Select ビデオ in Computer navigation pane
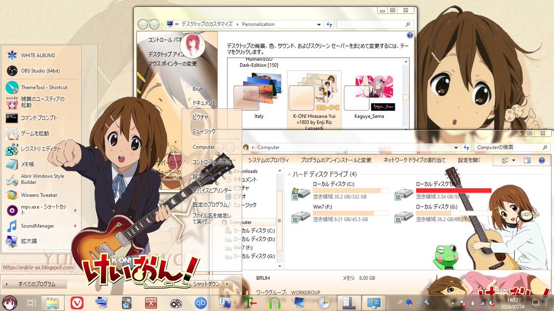This screenshot has width=554, height=311. click(240, 196)
